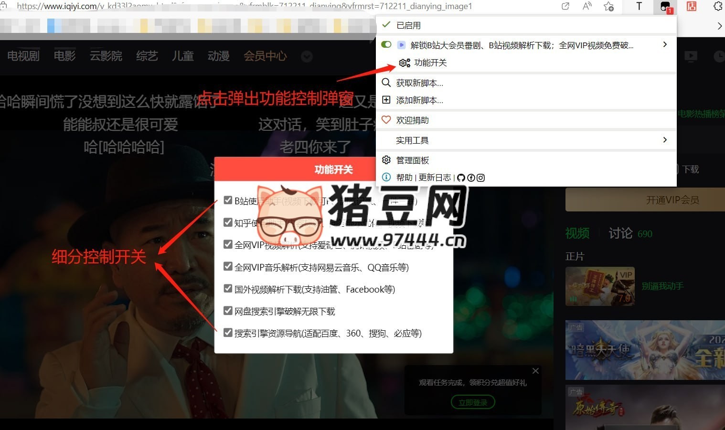
Task: Click the 开通VIP会员 button
Action: coord(672,200)
